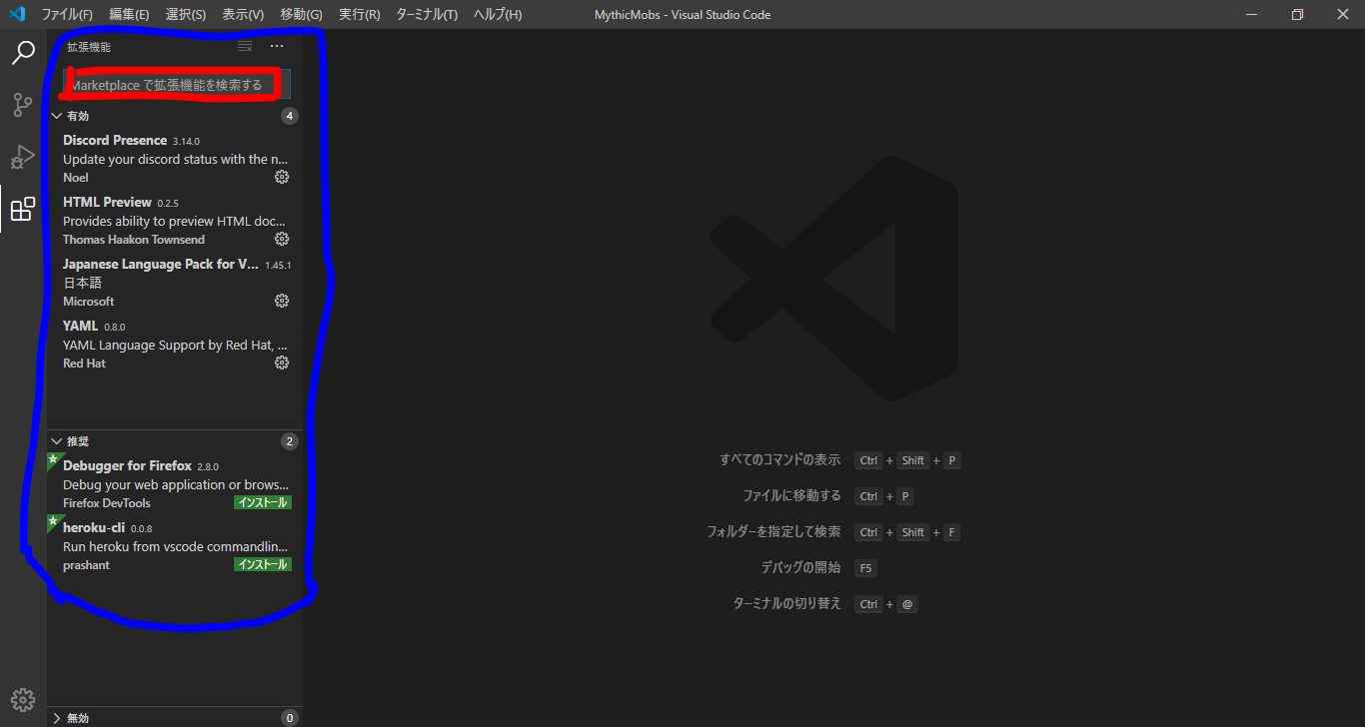1365x727 pixels.
Task: Open the 編集(E) menu
Action: 129,14
